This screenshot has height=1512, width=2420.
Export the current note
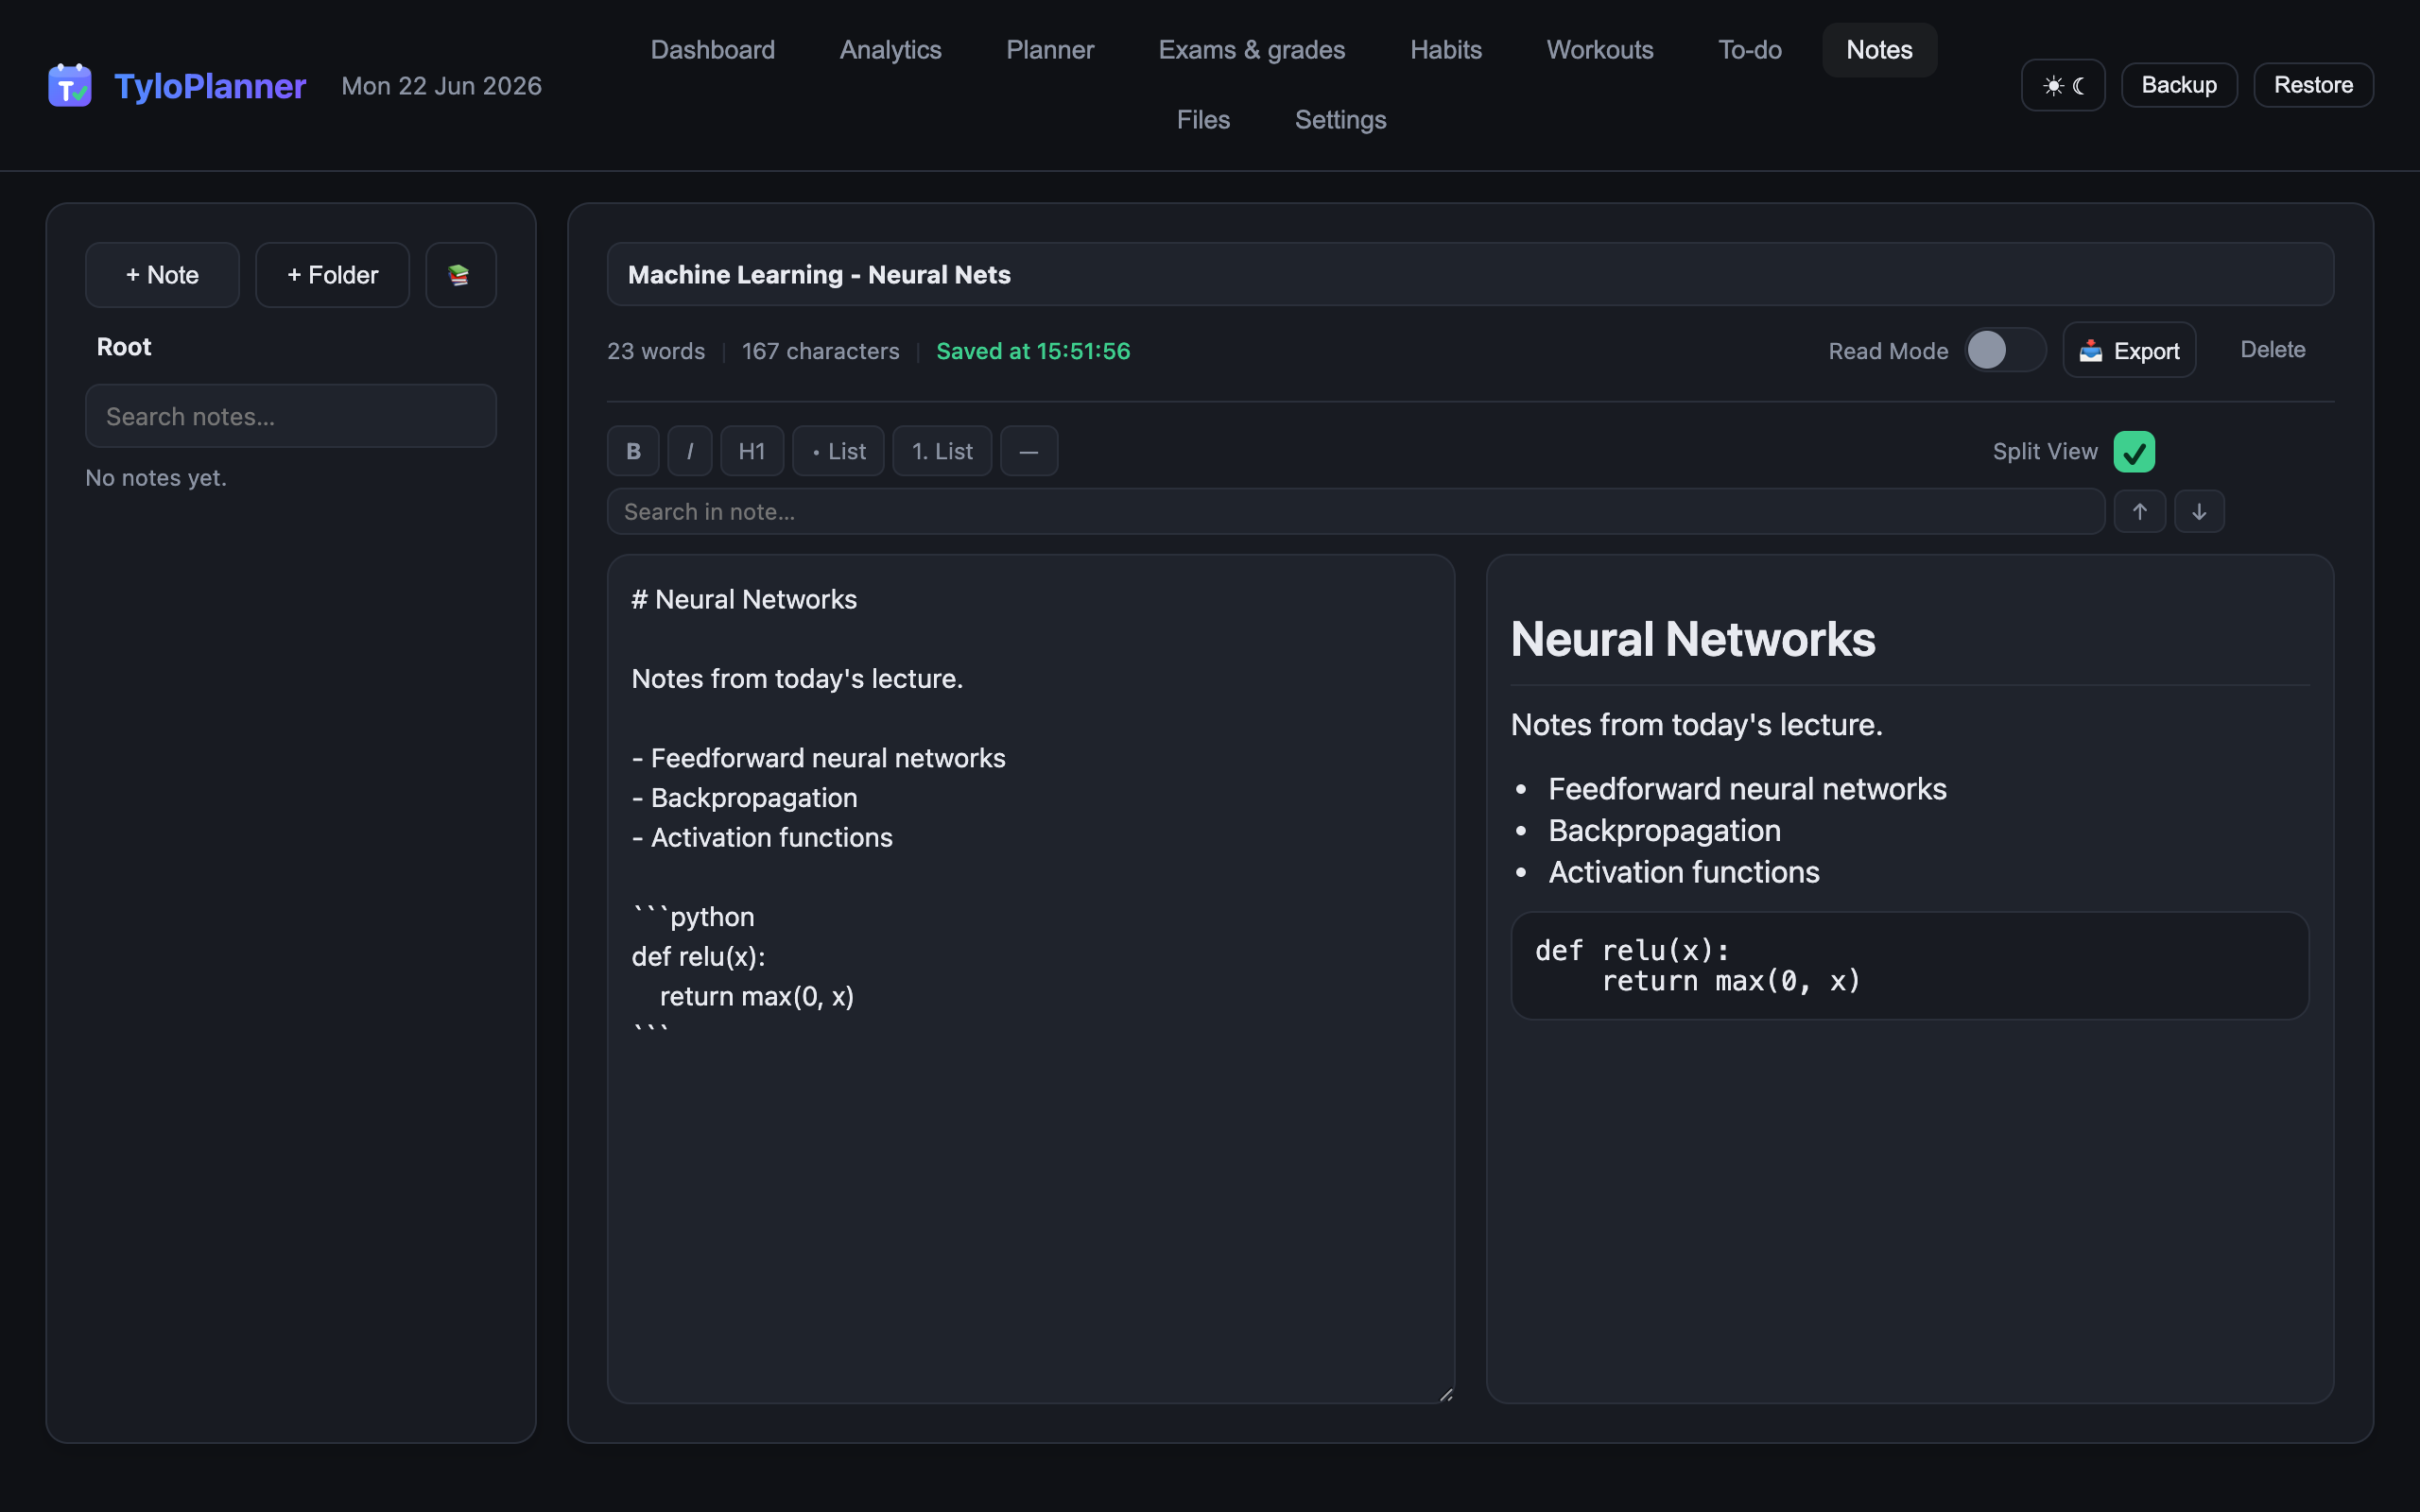[x=2130, y=350]
